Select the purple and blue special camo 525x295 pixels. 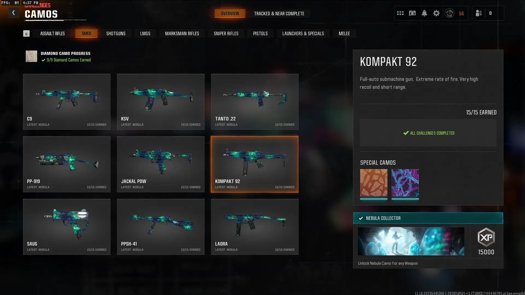pos(405,183)
